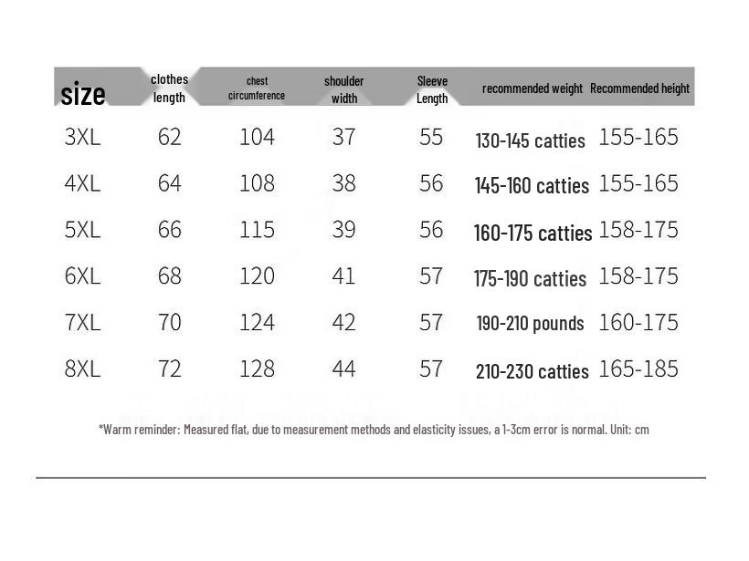Click the 8XL size label
Viewport: 749px width, 561px height.
[82, 369]
